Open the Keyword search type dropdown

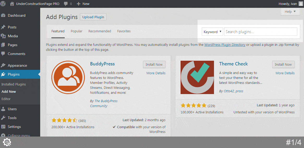212,32
